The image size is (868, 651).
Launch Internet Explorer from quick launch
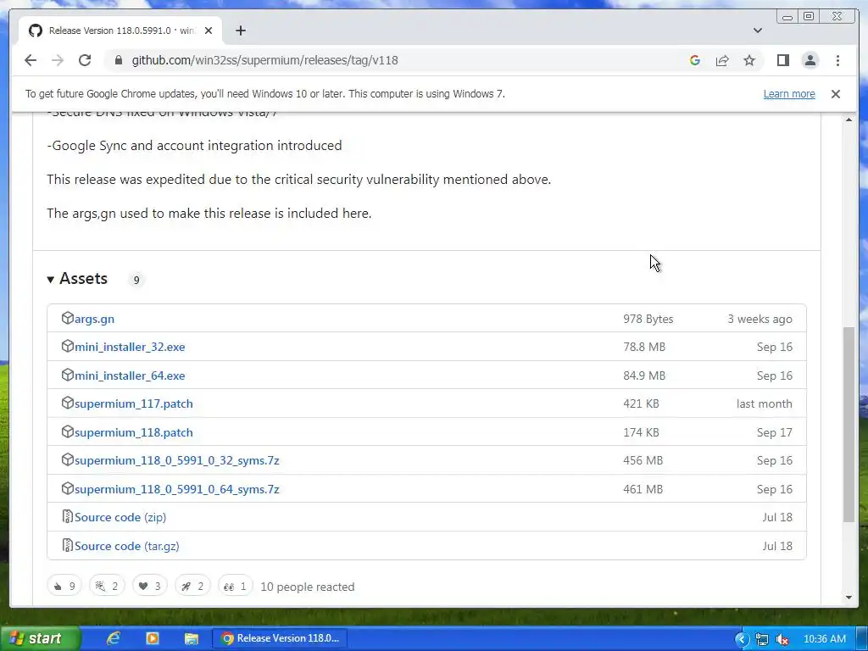114,638
